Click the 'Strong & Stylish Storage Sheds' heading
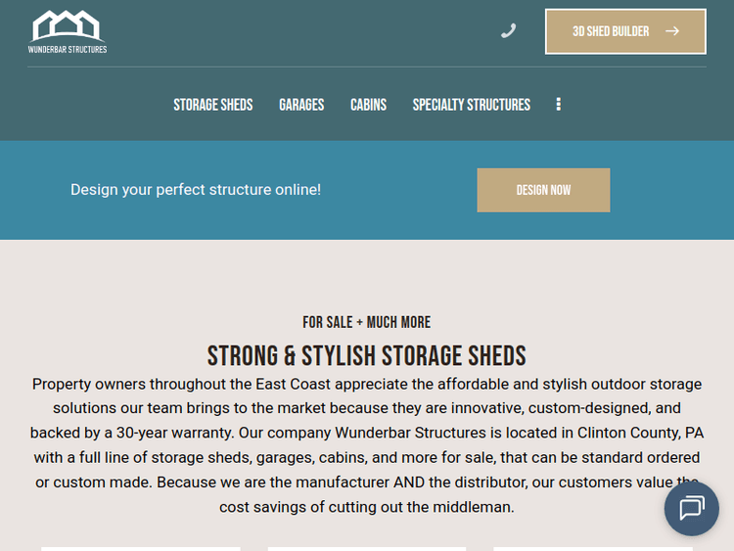 (367, 355)
